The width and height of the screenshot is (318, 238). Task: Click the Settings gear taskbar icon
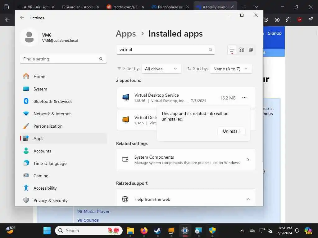(x=185, y=231)
